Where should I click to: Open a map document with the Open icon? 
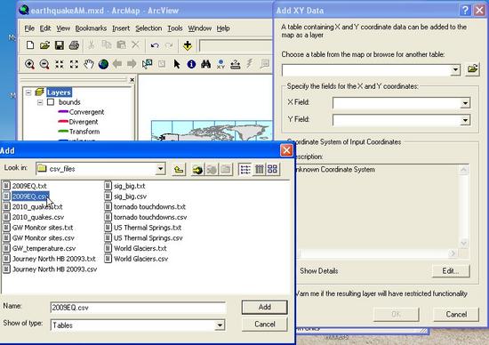(44, 45)
